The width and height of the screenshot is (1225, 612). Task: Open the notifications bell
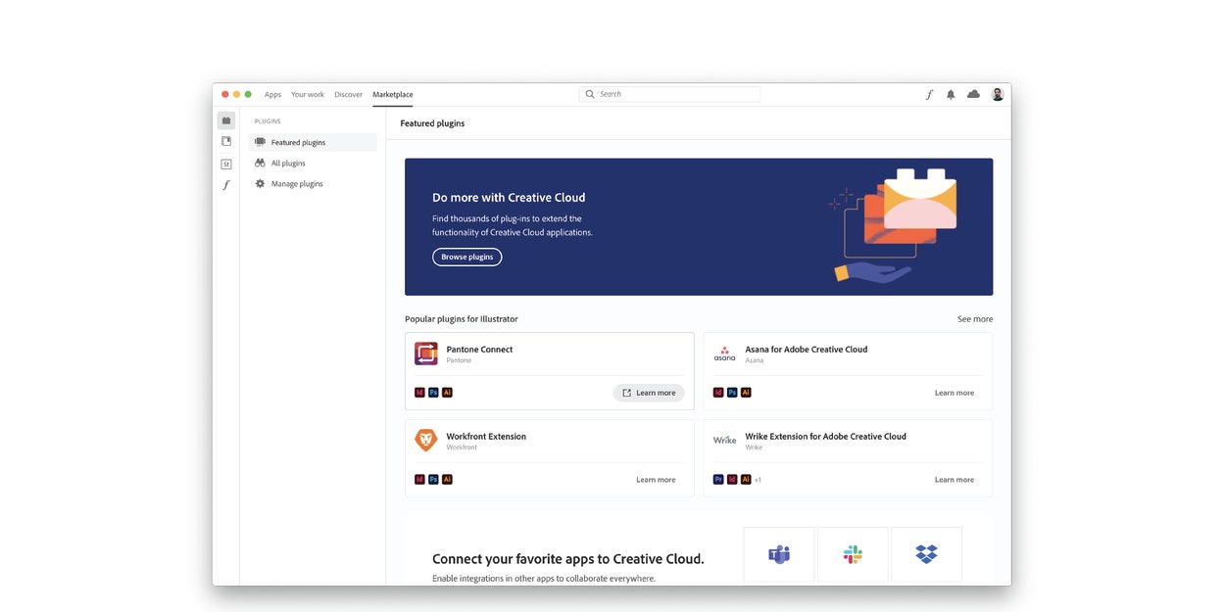click(x=951, y=95)
